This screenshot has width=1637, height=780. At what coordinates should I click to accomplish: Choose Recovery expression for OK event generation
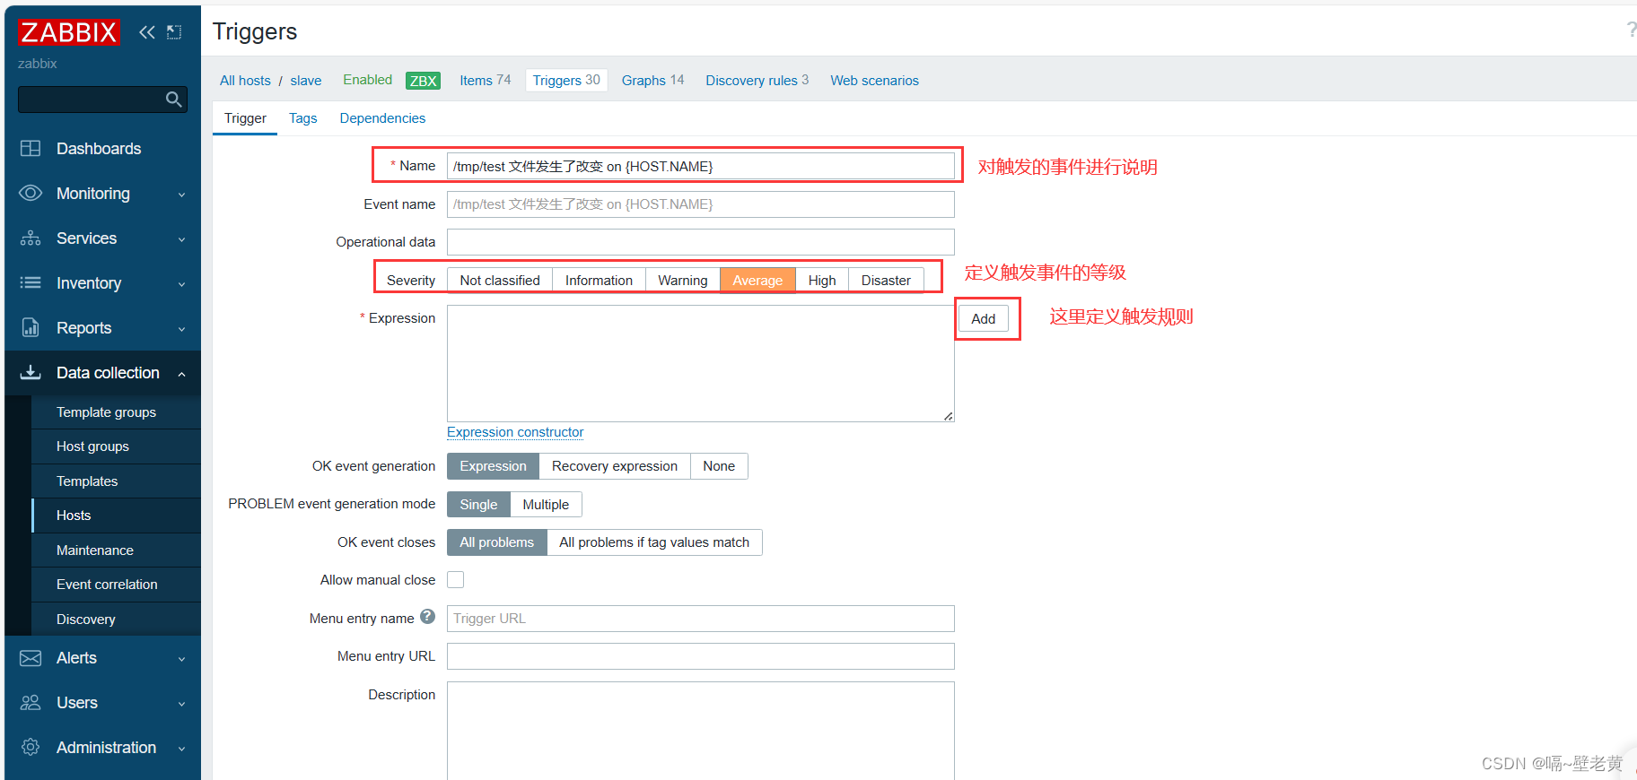tap(615, 466)
